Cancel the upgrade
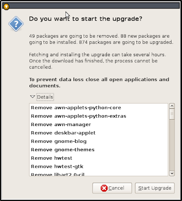 (112, 188)
